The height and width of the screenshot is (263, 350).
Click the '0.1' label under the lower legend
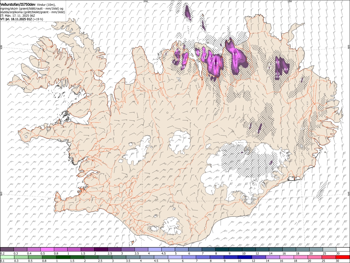pyautogui.click(x=2, y=261)
